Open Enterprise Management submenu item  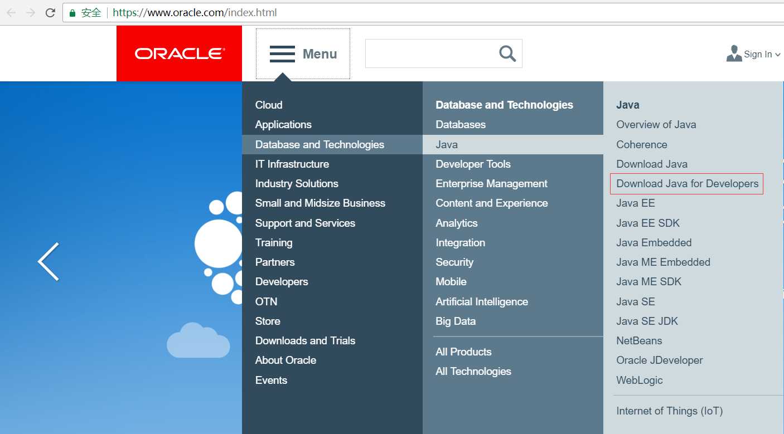tap(491, 183)
